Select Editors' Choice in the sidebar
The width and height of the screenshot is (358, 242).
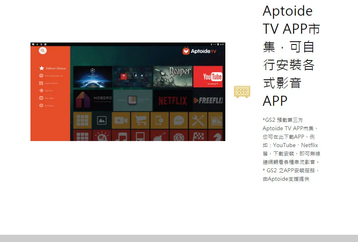pyautogui.click(x=53, y=69)
